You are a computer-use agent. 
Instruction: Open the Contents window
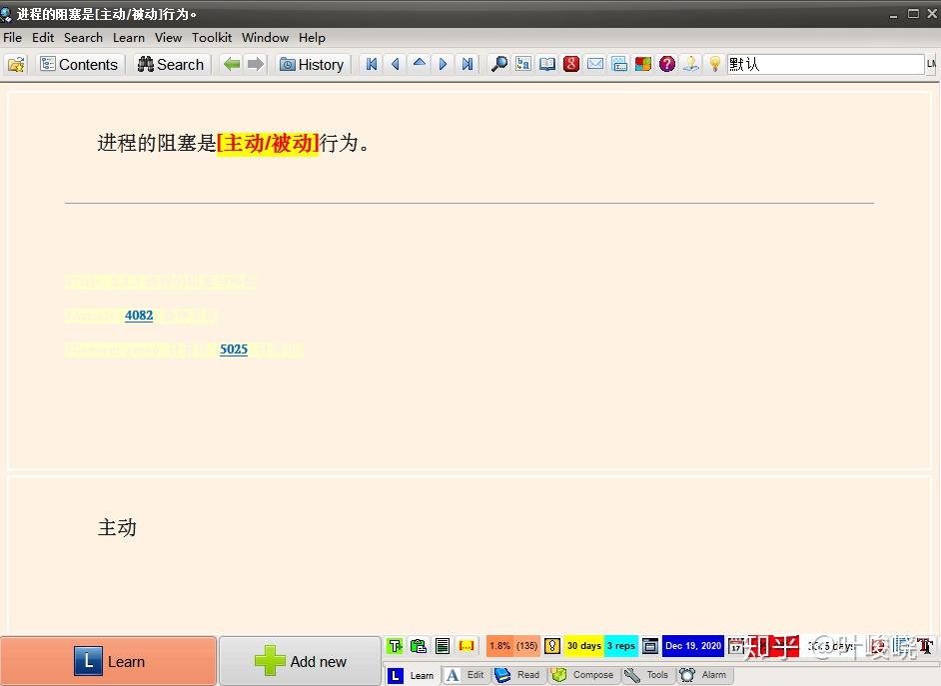(x=80, y=64)
